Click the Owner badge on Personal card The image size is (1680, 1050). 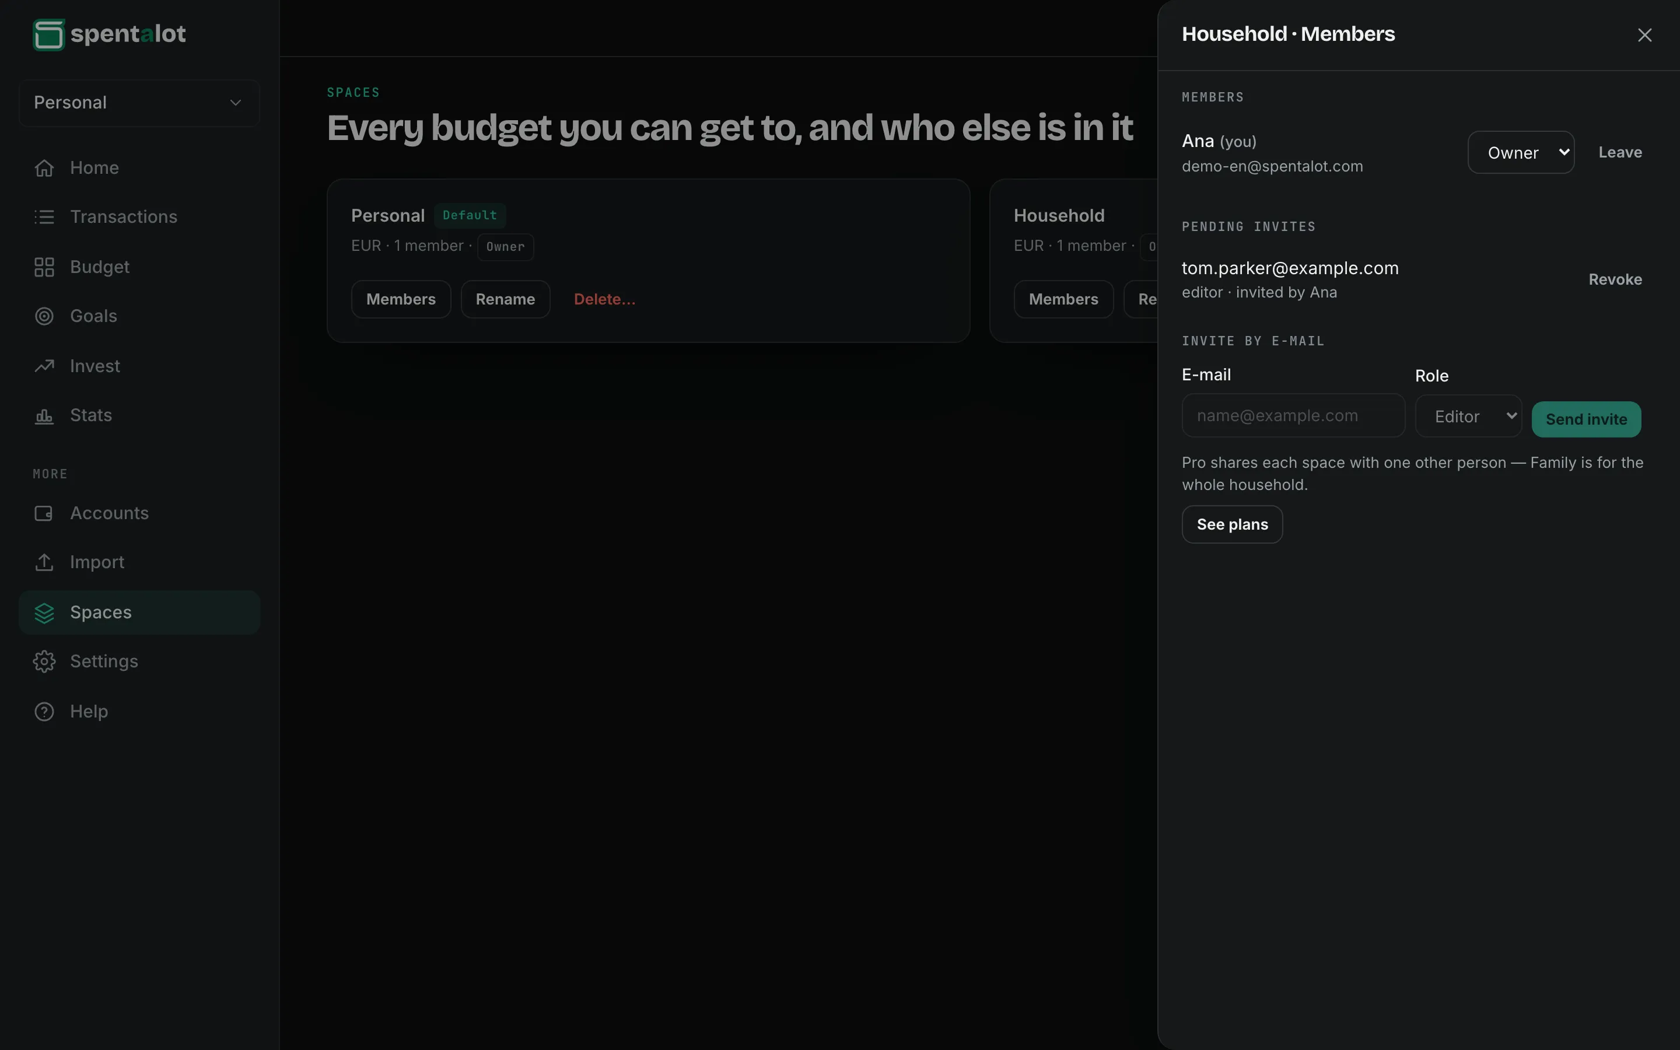[505, 247]
